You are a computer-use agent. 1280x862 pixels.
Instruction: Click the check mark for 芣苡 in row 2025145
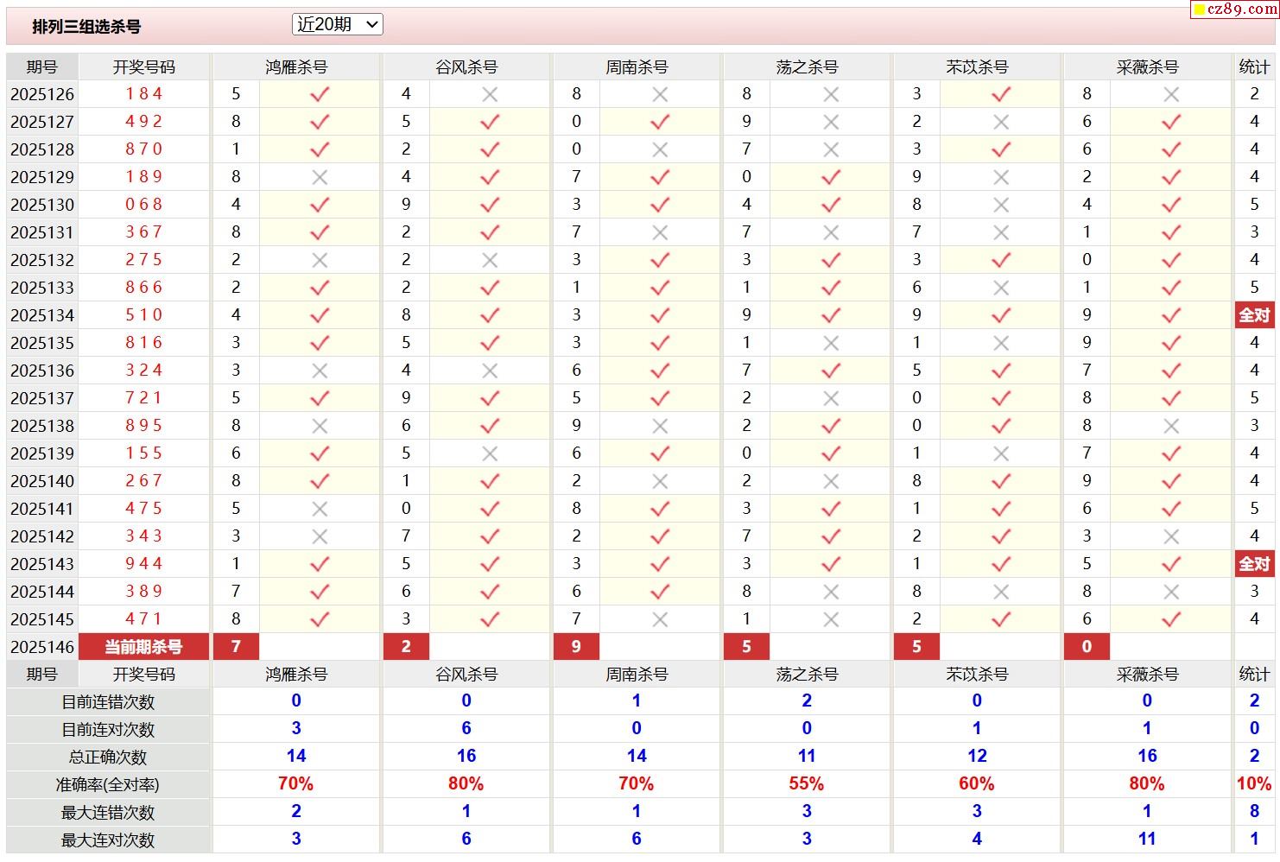1001,619
